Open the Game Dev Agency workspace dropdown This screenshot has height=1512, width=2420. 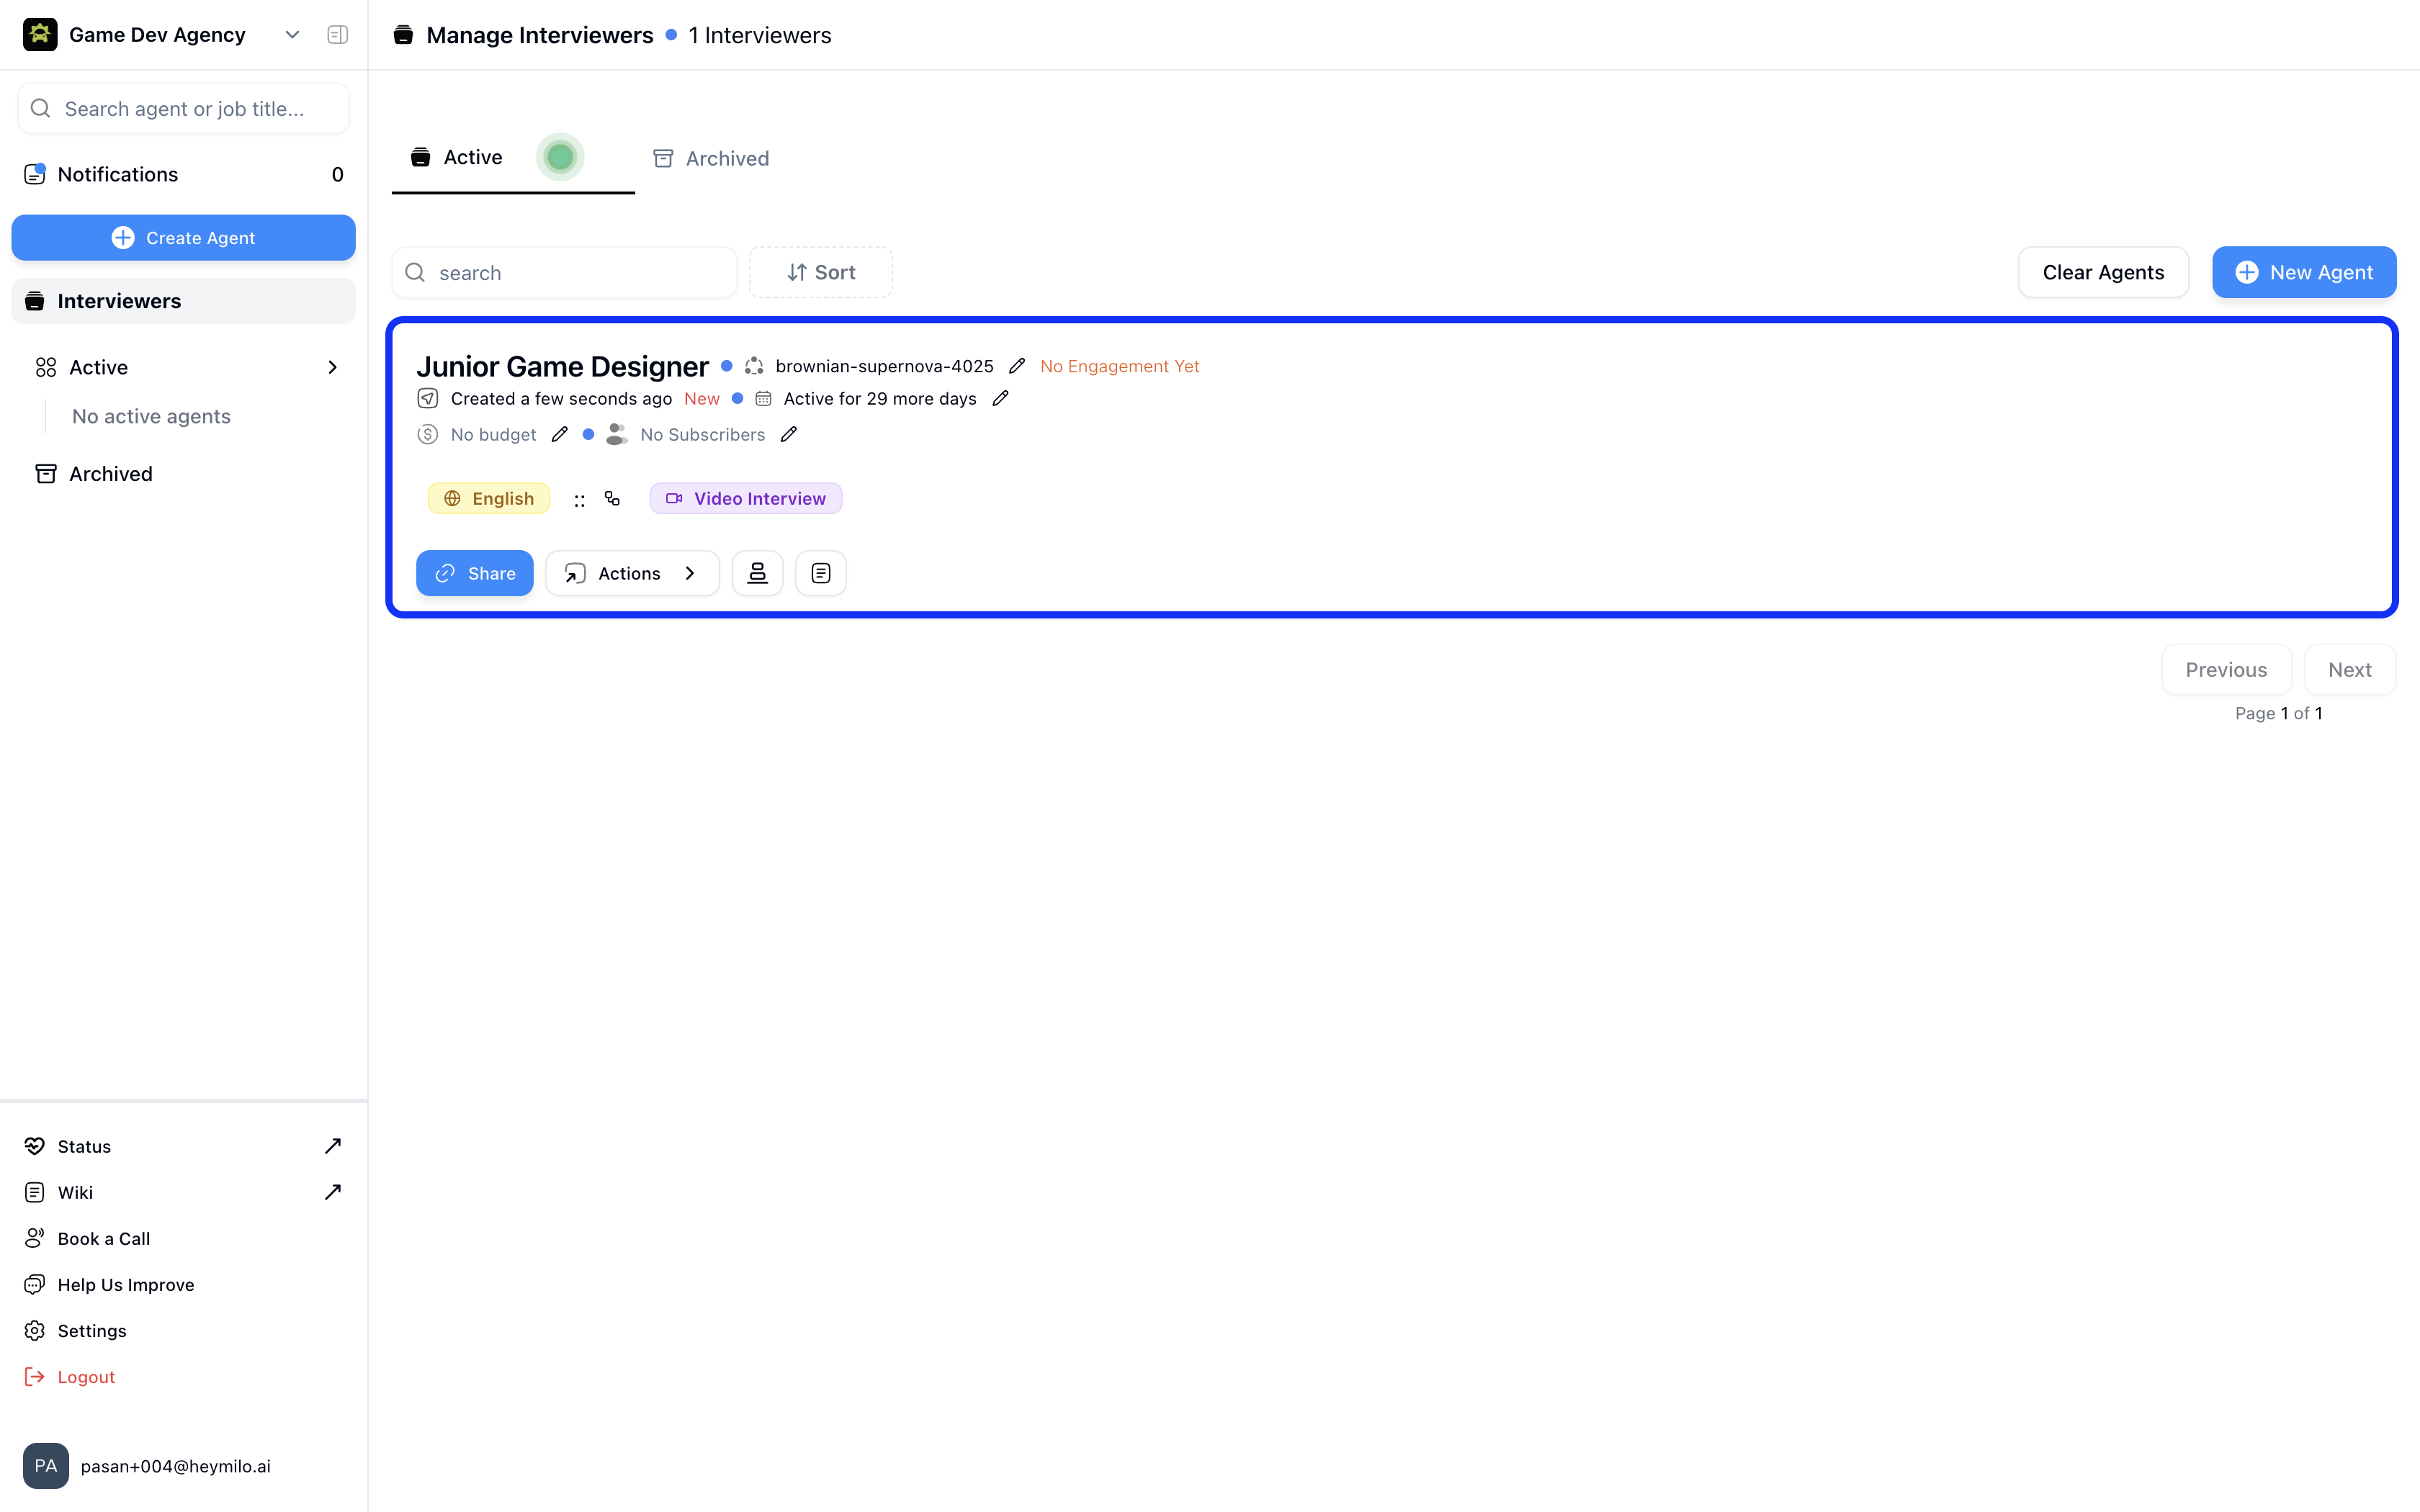pyautogui.click(x=291, y=35)
